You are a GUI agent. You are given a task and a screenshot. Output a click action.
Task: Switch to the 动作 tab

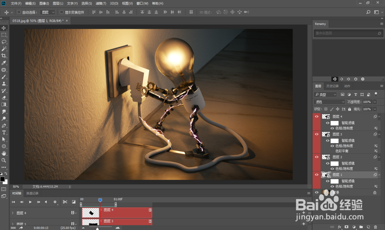click(x=347, y=86)
